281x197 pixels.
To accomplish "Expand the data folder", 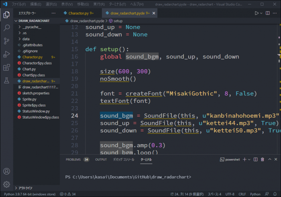I will point(26,39).
